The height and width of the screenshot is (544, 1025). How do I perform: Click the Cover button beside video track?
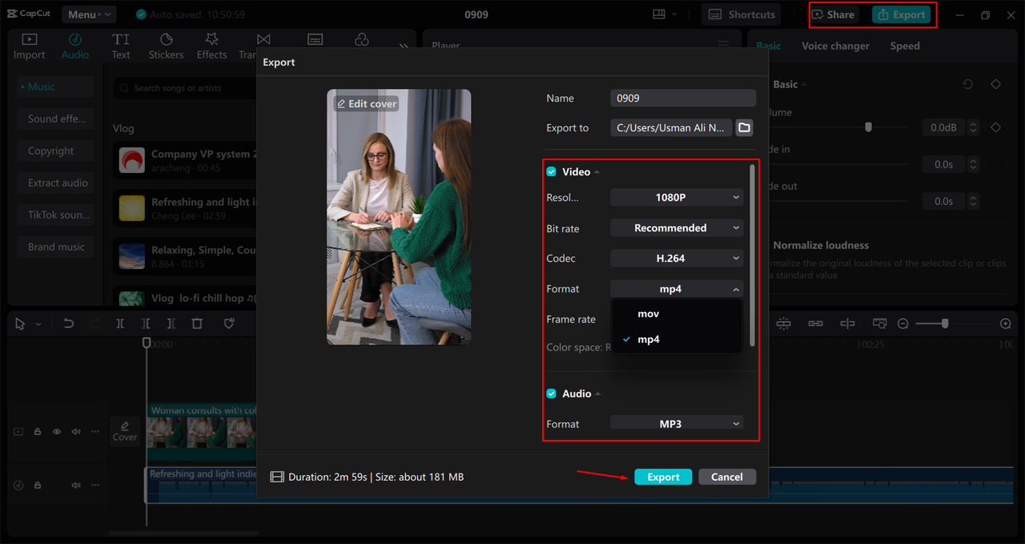(125, 431)
